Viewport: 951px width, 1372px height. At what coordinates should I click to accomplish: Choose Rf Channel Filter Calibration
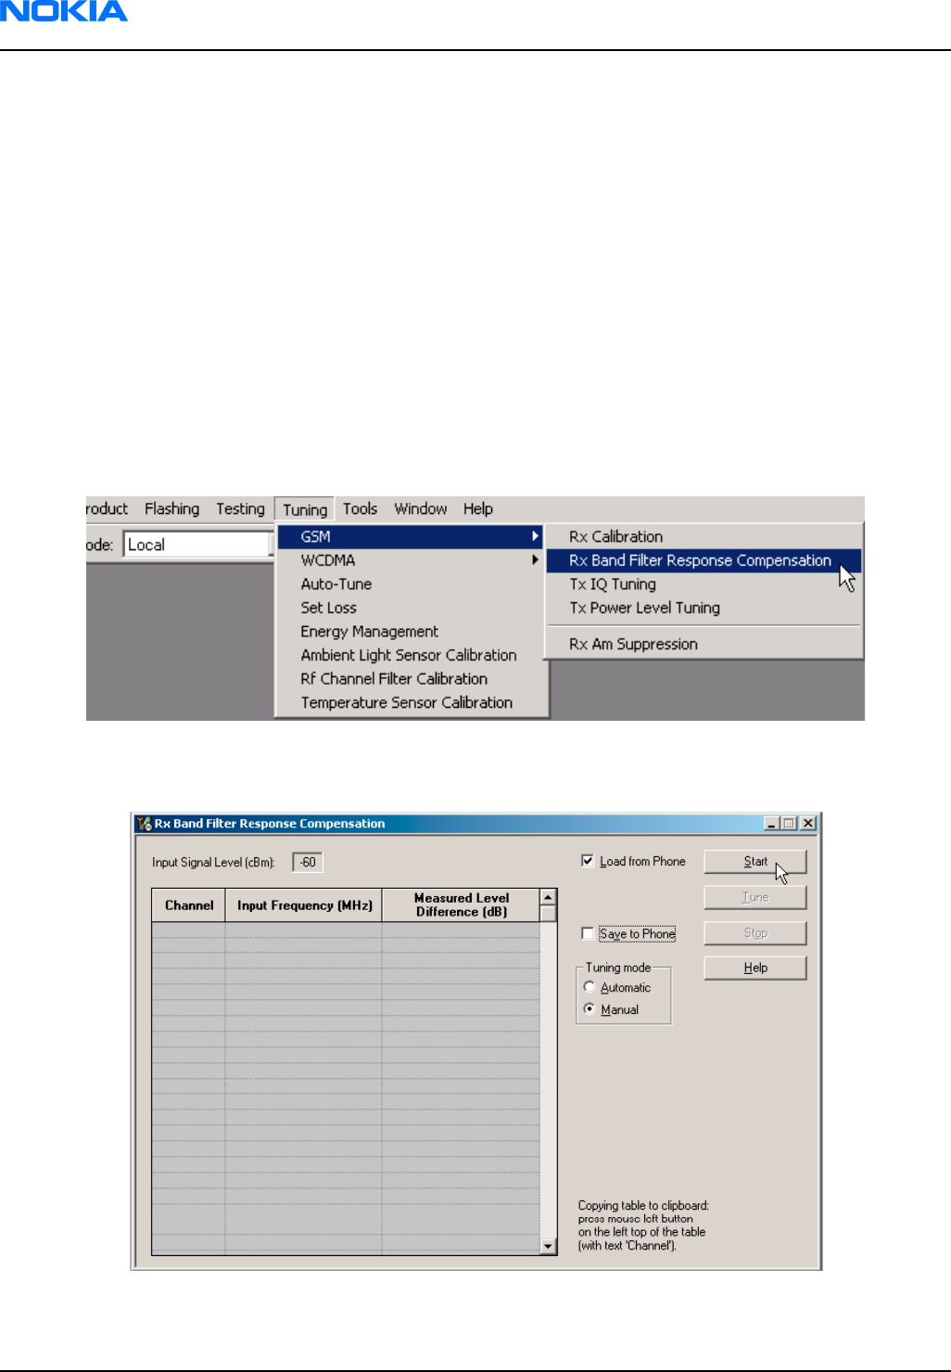[x=411, y=679]
